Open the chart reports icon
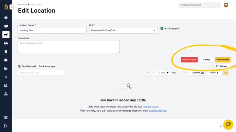This screenshot has width=236, height=132. click(6, 85)
